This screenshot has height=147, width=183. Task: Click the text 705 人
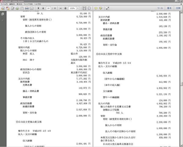click(x=119, y=113)
